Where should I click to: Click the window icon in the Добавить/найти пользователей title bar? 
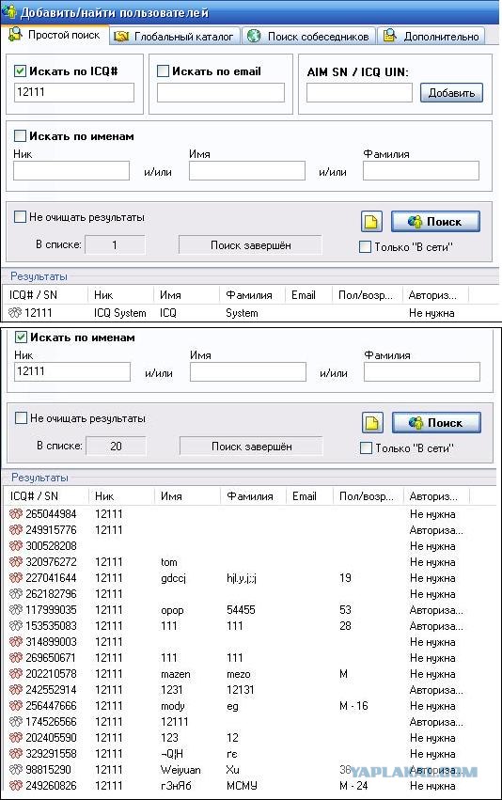[x=9, y=11]
